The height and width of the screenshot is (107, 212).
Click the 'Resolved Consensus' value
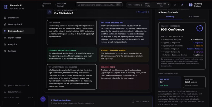(195, 49)
